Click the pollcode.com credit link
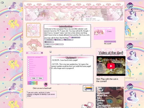The height and width of the screenshot is (108, 144). pyautogui.click(x=35, y=80)
